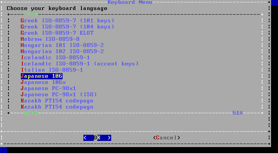Select Hungarian 102 ISO-8859-2 entry
Image resolution: width=278 pixels, height=154 pixels.
pyautogui.click(x=62, y=52)
